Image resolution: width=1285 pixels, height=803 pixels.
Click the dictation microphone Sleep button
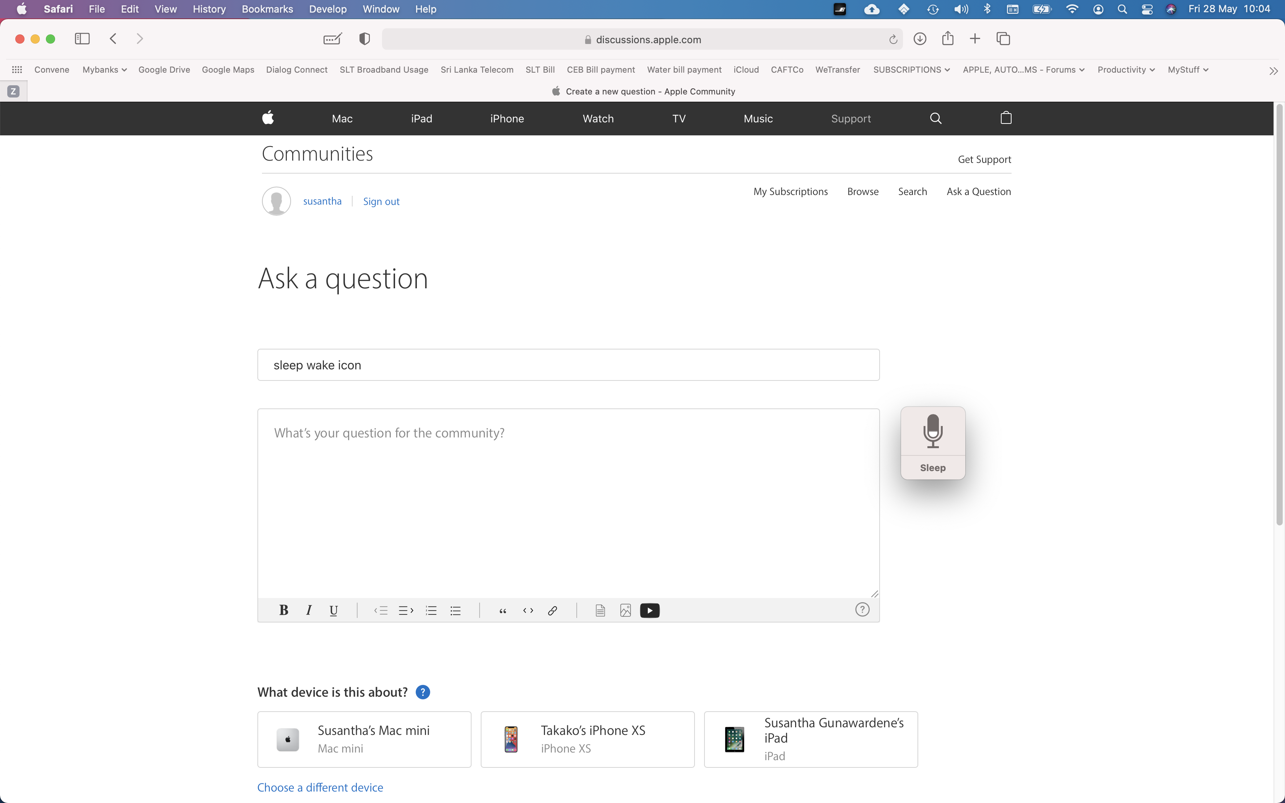click(x=932, y=442)
